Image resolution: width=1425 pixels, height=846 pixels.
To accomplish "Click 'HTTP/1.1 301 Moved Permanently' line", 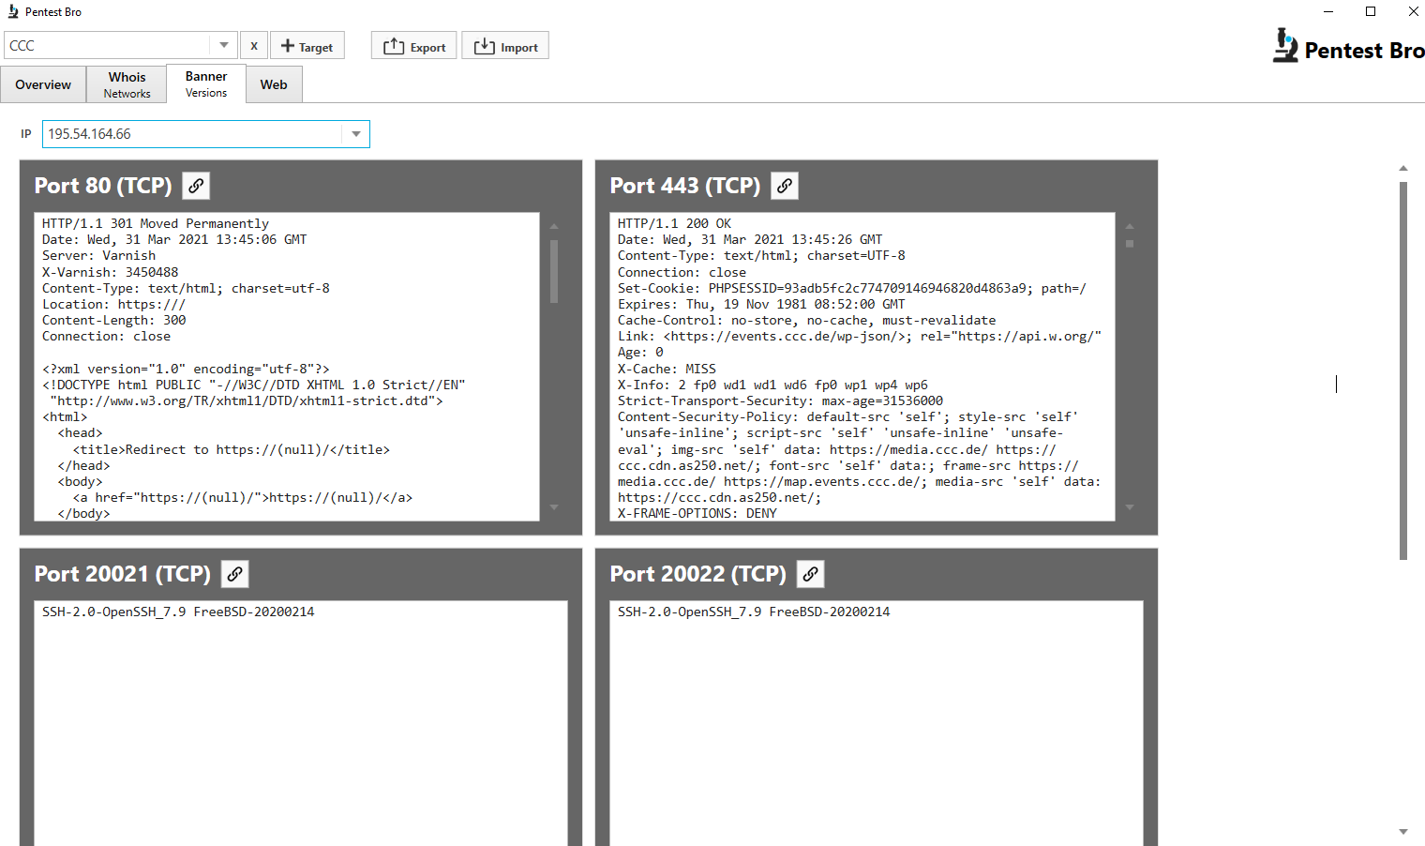I will tap(156, 223).
